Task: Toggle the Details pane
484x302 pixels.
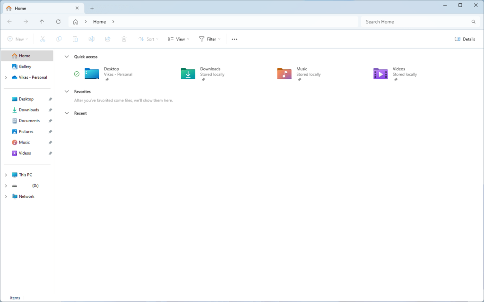Action: tap(465, 39)
